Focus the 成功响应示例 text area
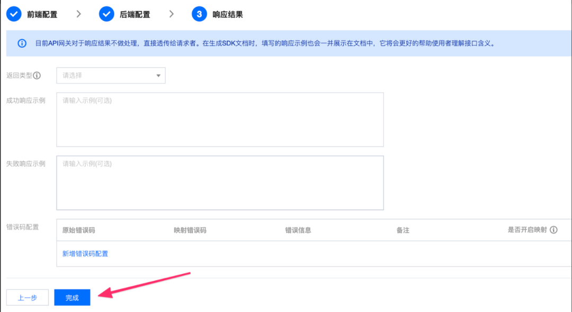 (x=220, y=120)
